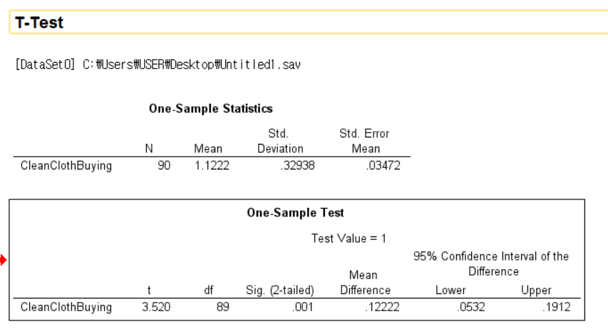This screenshot has height=334, width=608.
Task: Select the T-Test heading
Action: pos(39,23)
